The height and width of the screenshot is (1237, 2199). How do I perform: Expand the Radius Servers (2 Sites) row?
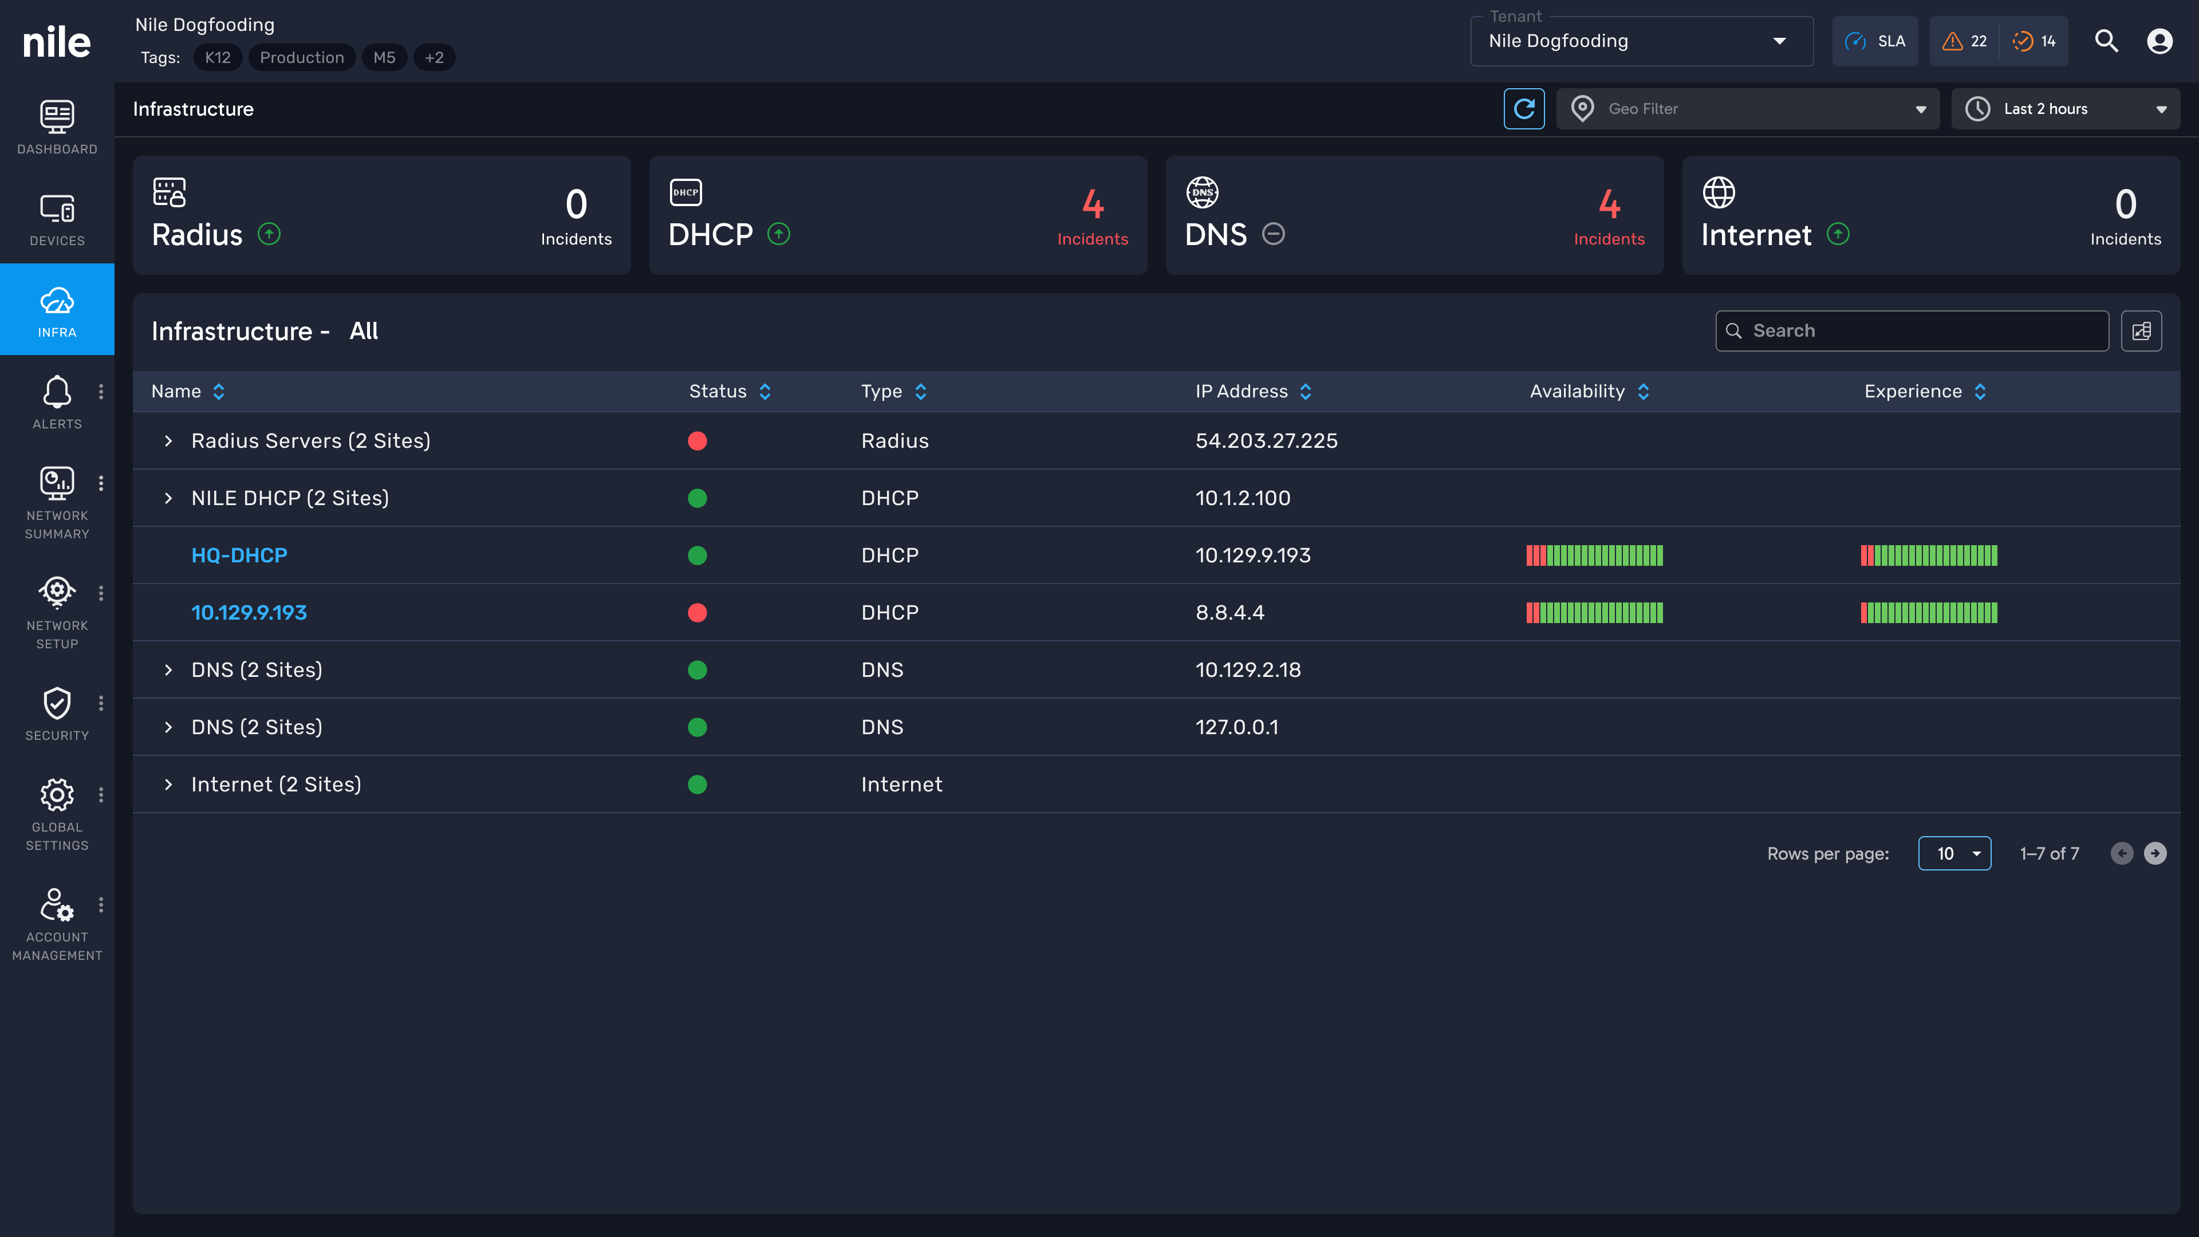coord(168,440)
